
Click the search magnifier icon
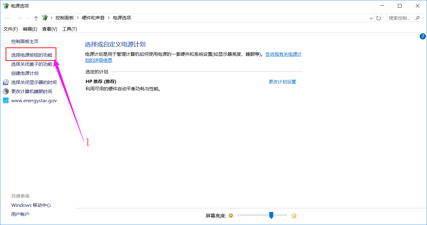pos(418,18)
